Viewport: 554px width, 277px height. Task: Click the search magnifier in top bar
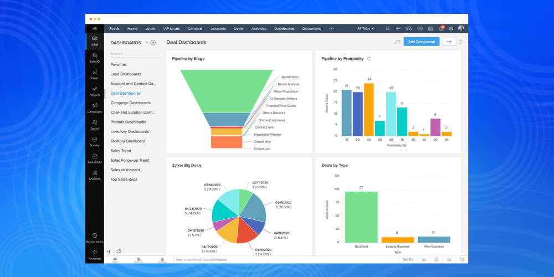388,28
